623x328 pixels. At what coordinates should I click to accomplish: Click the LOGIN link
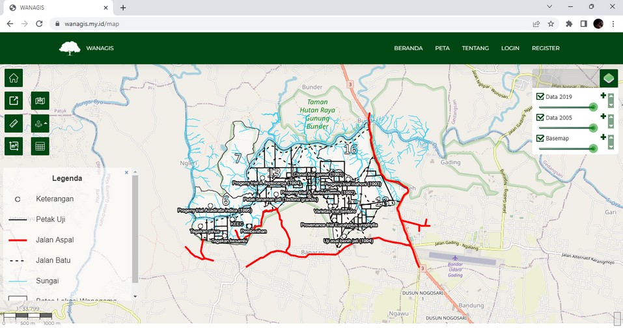point(510,48)
